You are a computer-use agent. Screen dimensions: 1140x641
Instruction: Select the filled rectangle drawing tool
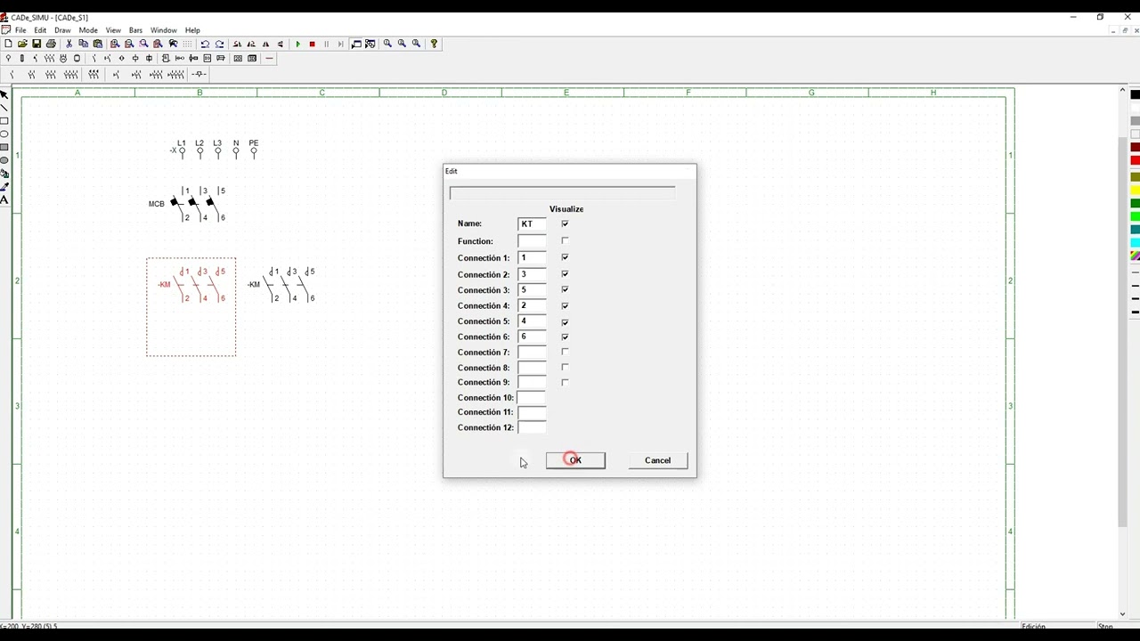click(4, 148)
